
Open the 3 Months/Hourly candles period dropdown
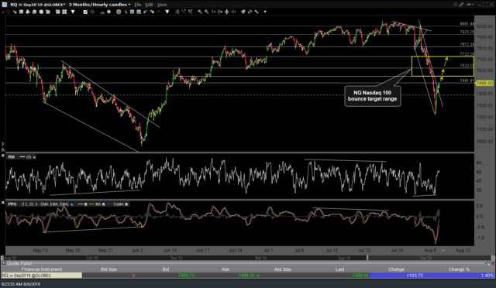[x=99, y=5]
